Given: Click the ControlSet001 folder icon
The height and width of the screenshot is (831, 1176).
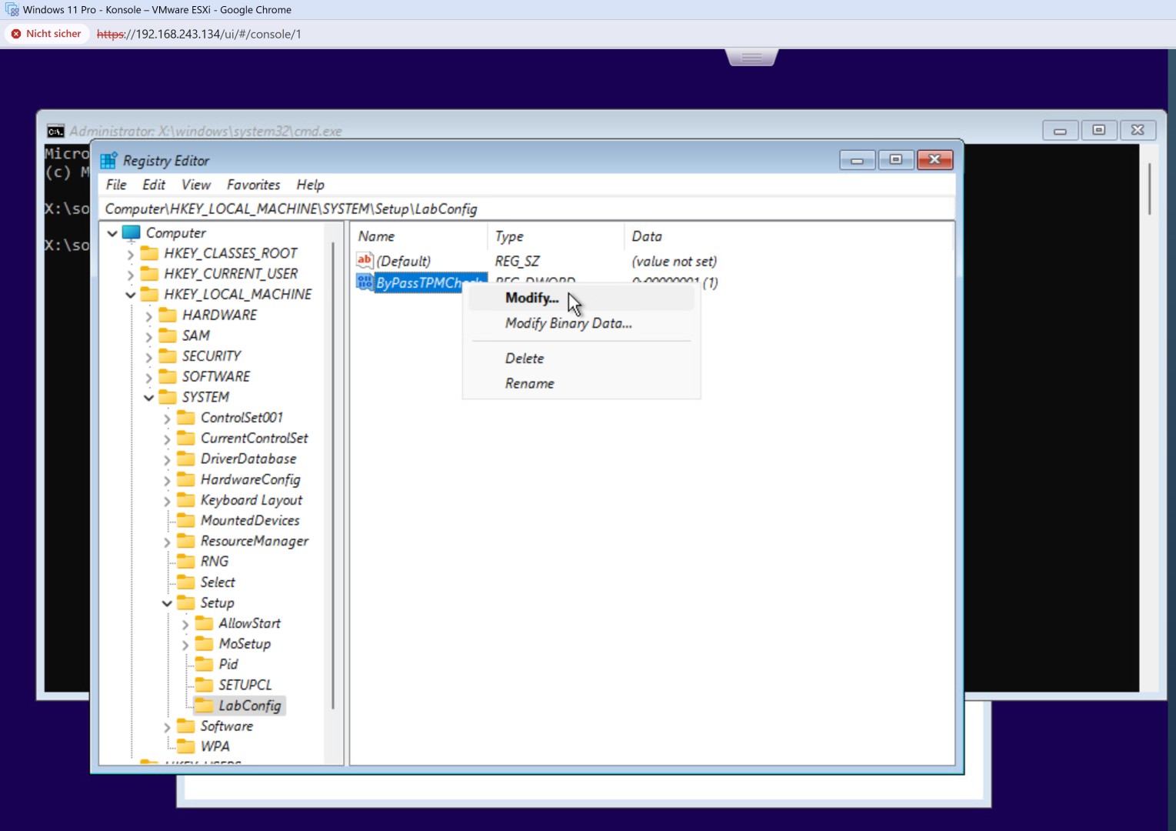Looking at the screenshot, I should pyautogui.click(x=186, y=417).
